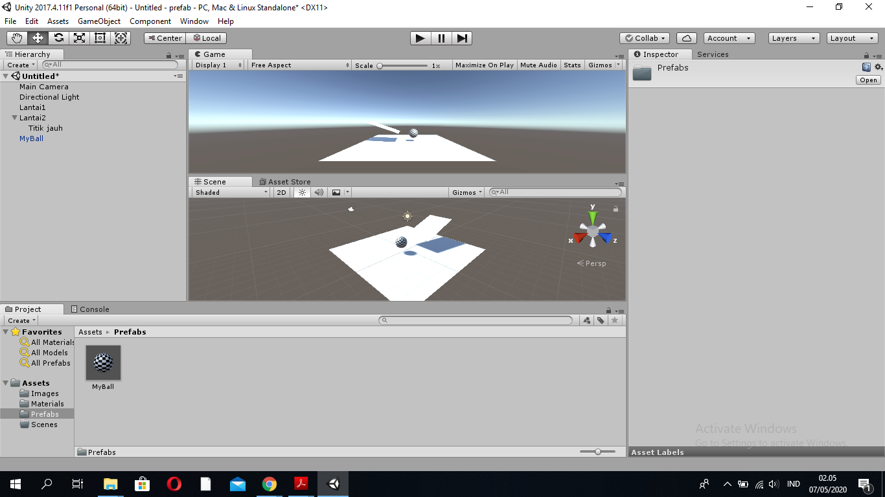Collapse the Lantai2 hierarchy item
Image resolution: width=885 pixels, height=497 pixels.
pos(14,118)
